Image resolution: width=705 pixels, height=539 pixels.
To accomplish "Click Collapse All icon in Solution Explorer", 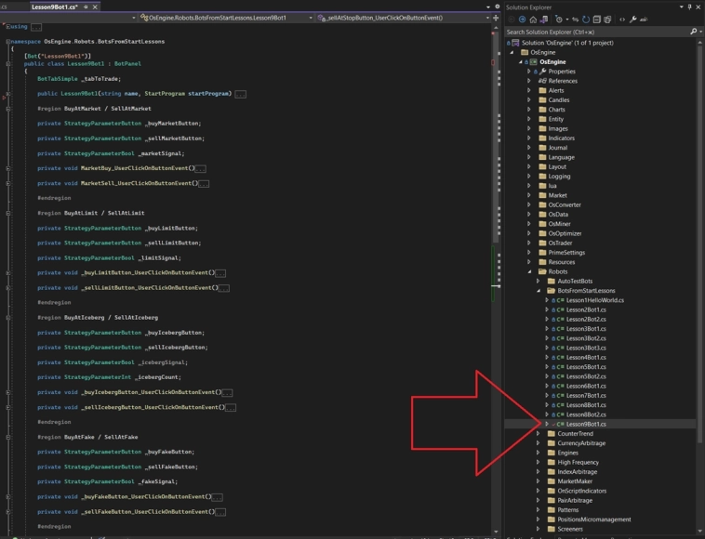I will coord(597,19).
